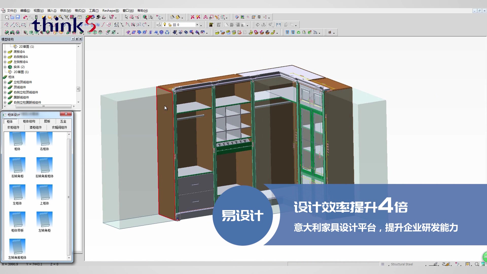Toggle pin on the 模型结构 panel
Screen dimensions: 487x274
click(77, 39)
